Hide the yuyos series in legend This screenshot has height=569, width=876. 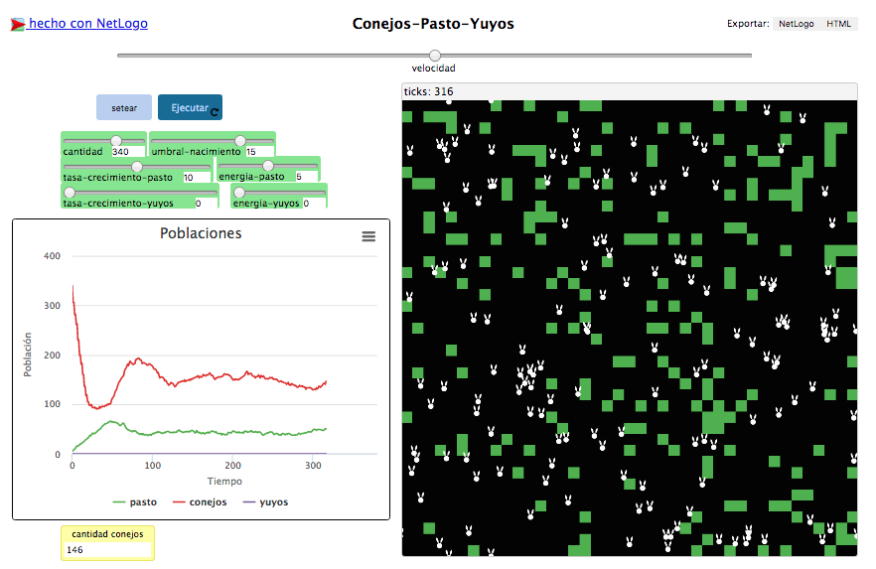(x=264, y=501)
